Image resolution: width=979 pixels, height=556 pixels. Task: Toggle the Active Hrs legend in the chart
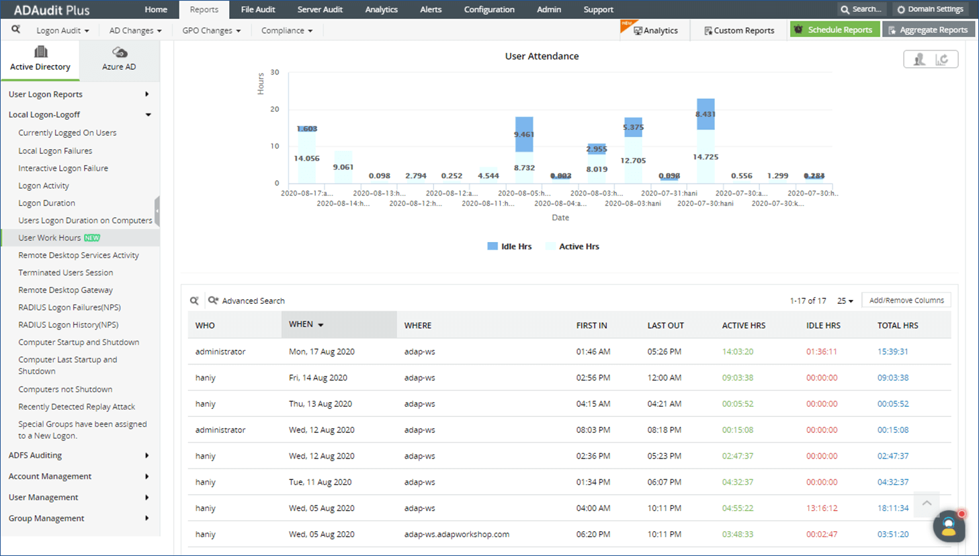[x=574, y=246]
